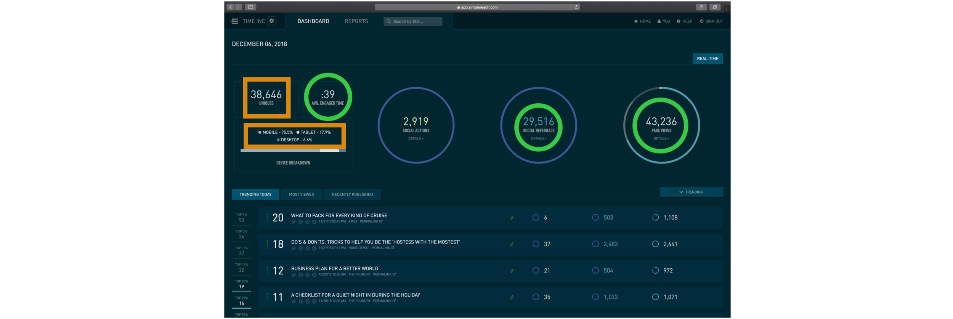
Task: Open 'Business Plan for a Better World'
Action: pos(335,269)
